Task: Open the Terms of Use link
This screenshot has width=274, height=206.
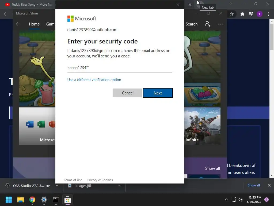Action: [x=73, y=180]
